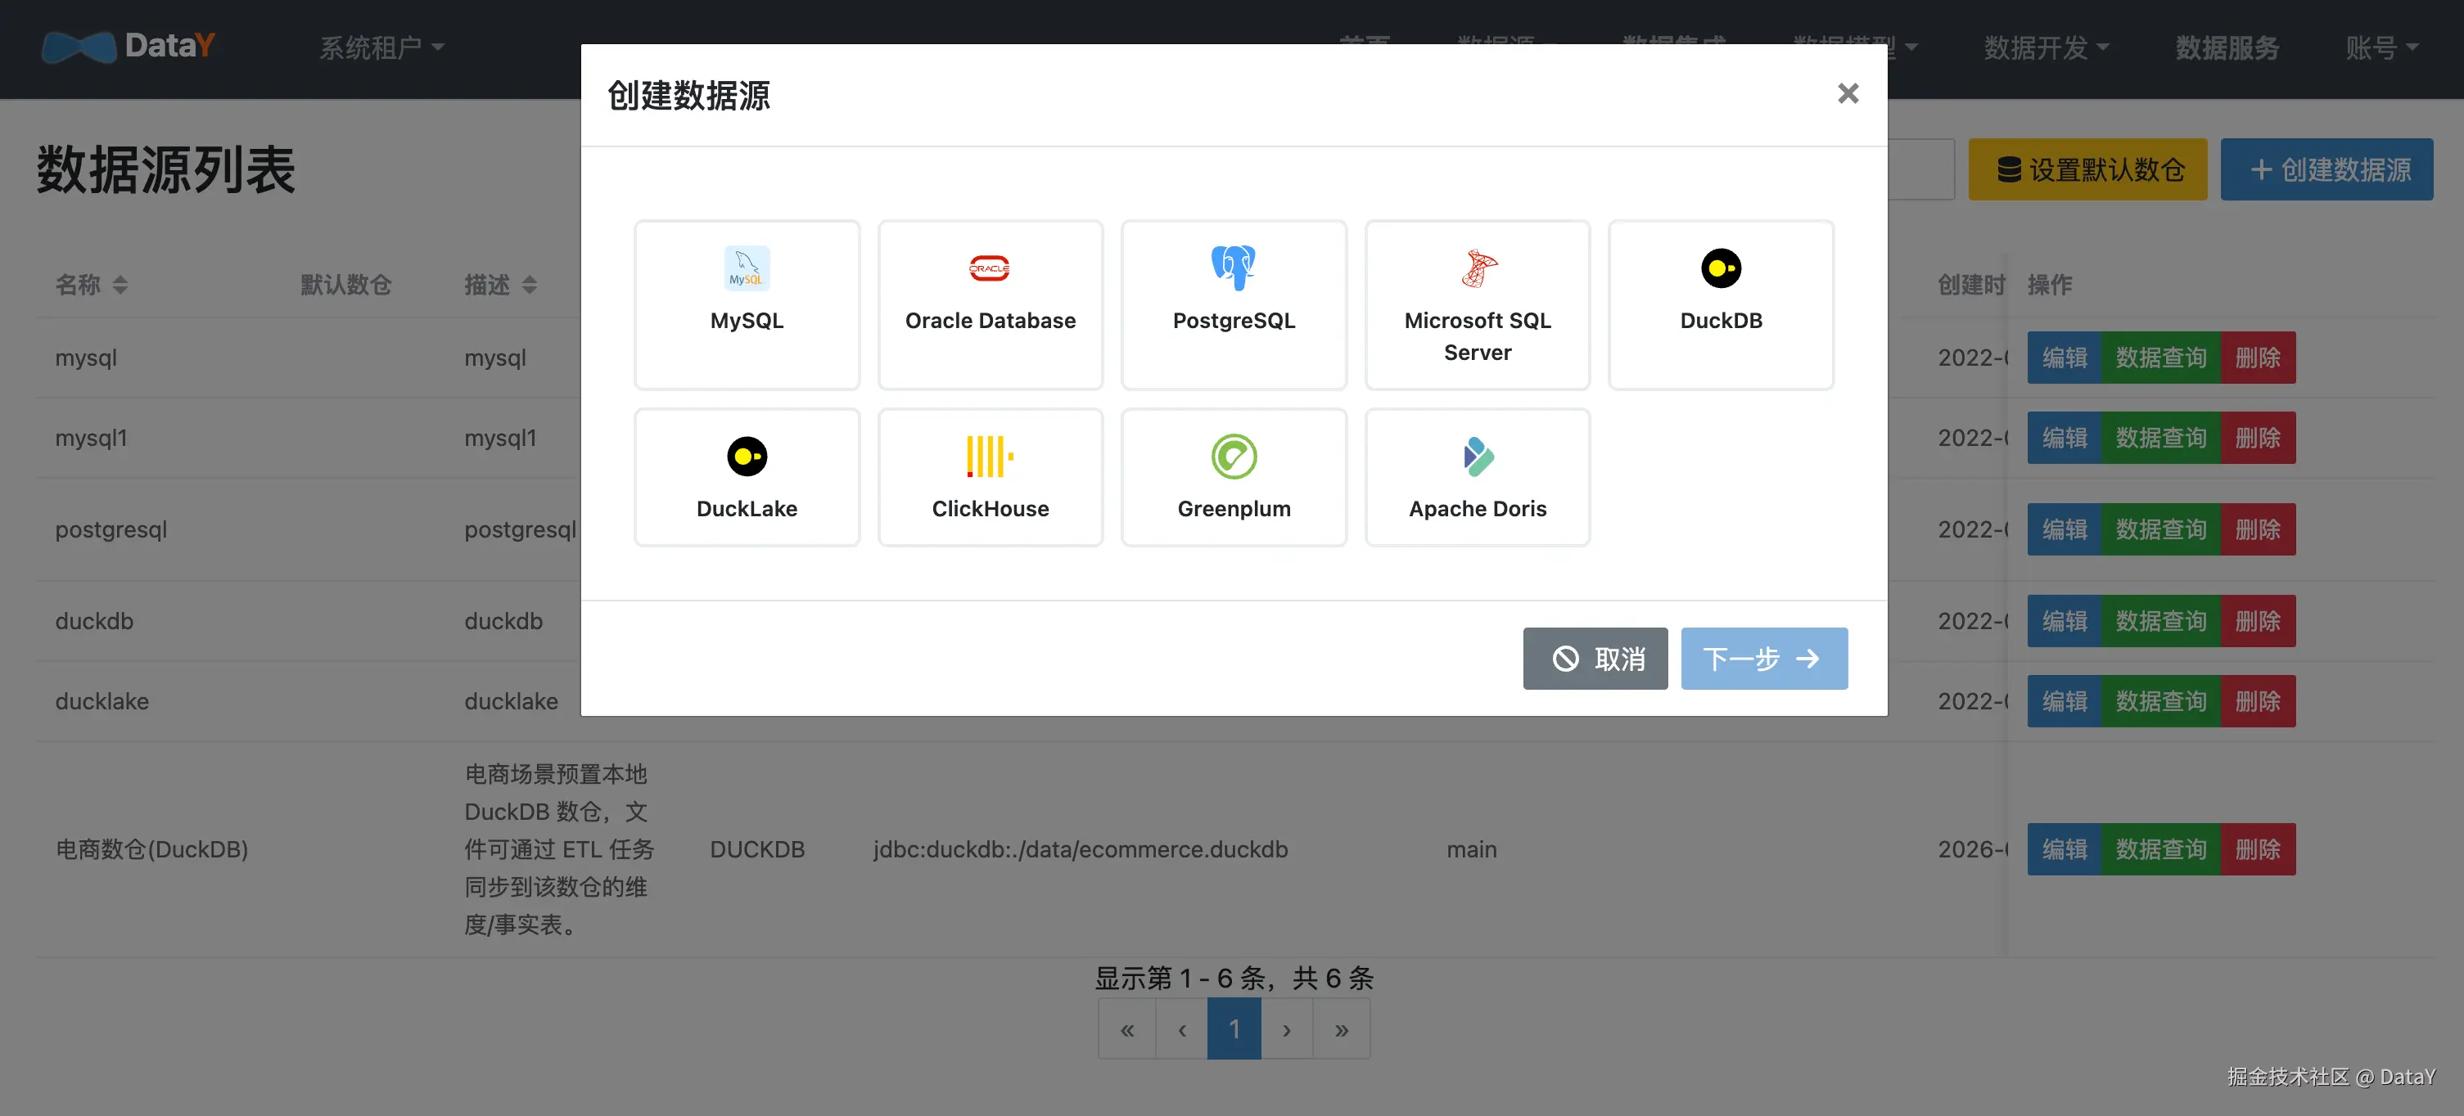Viewport: 2464px width, 1116px height.
Task: Click 删除 for the duckdb row
Action: 2258,622
